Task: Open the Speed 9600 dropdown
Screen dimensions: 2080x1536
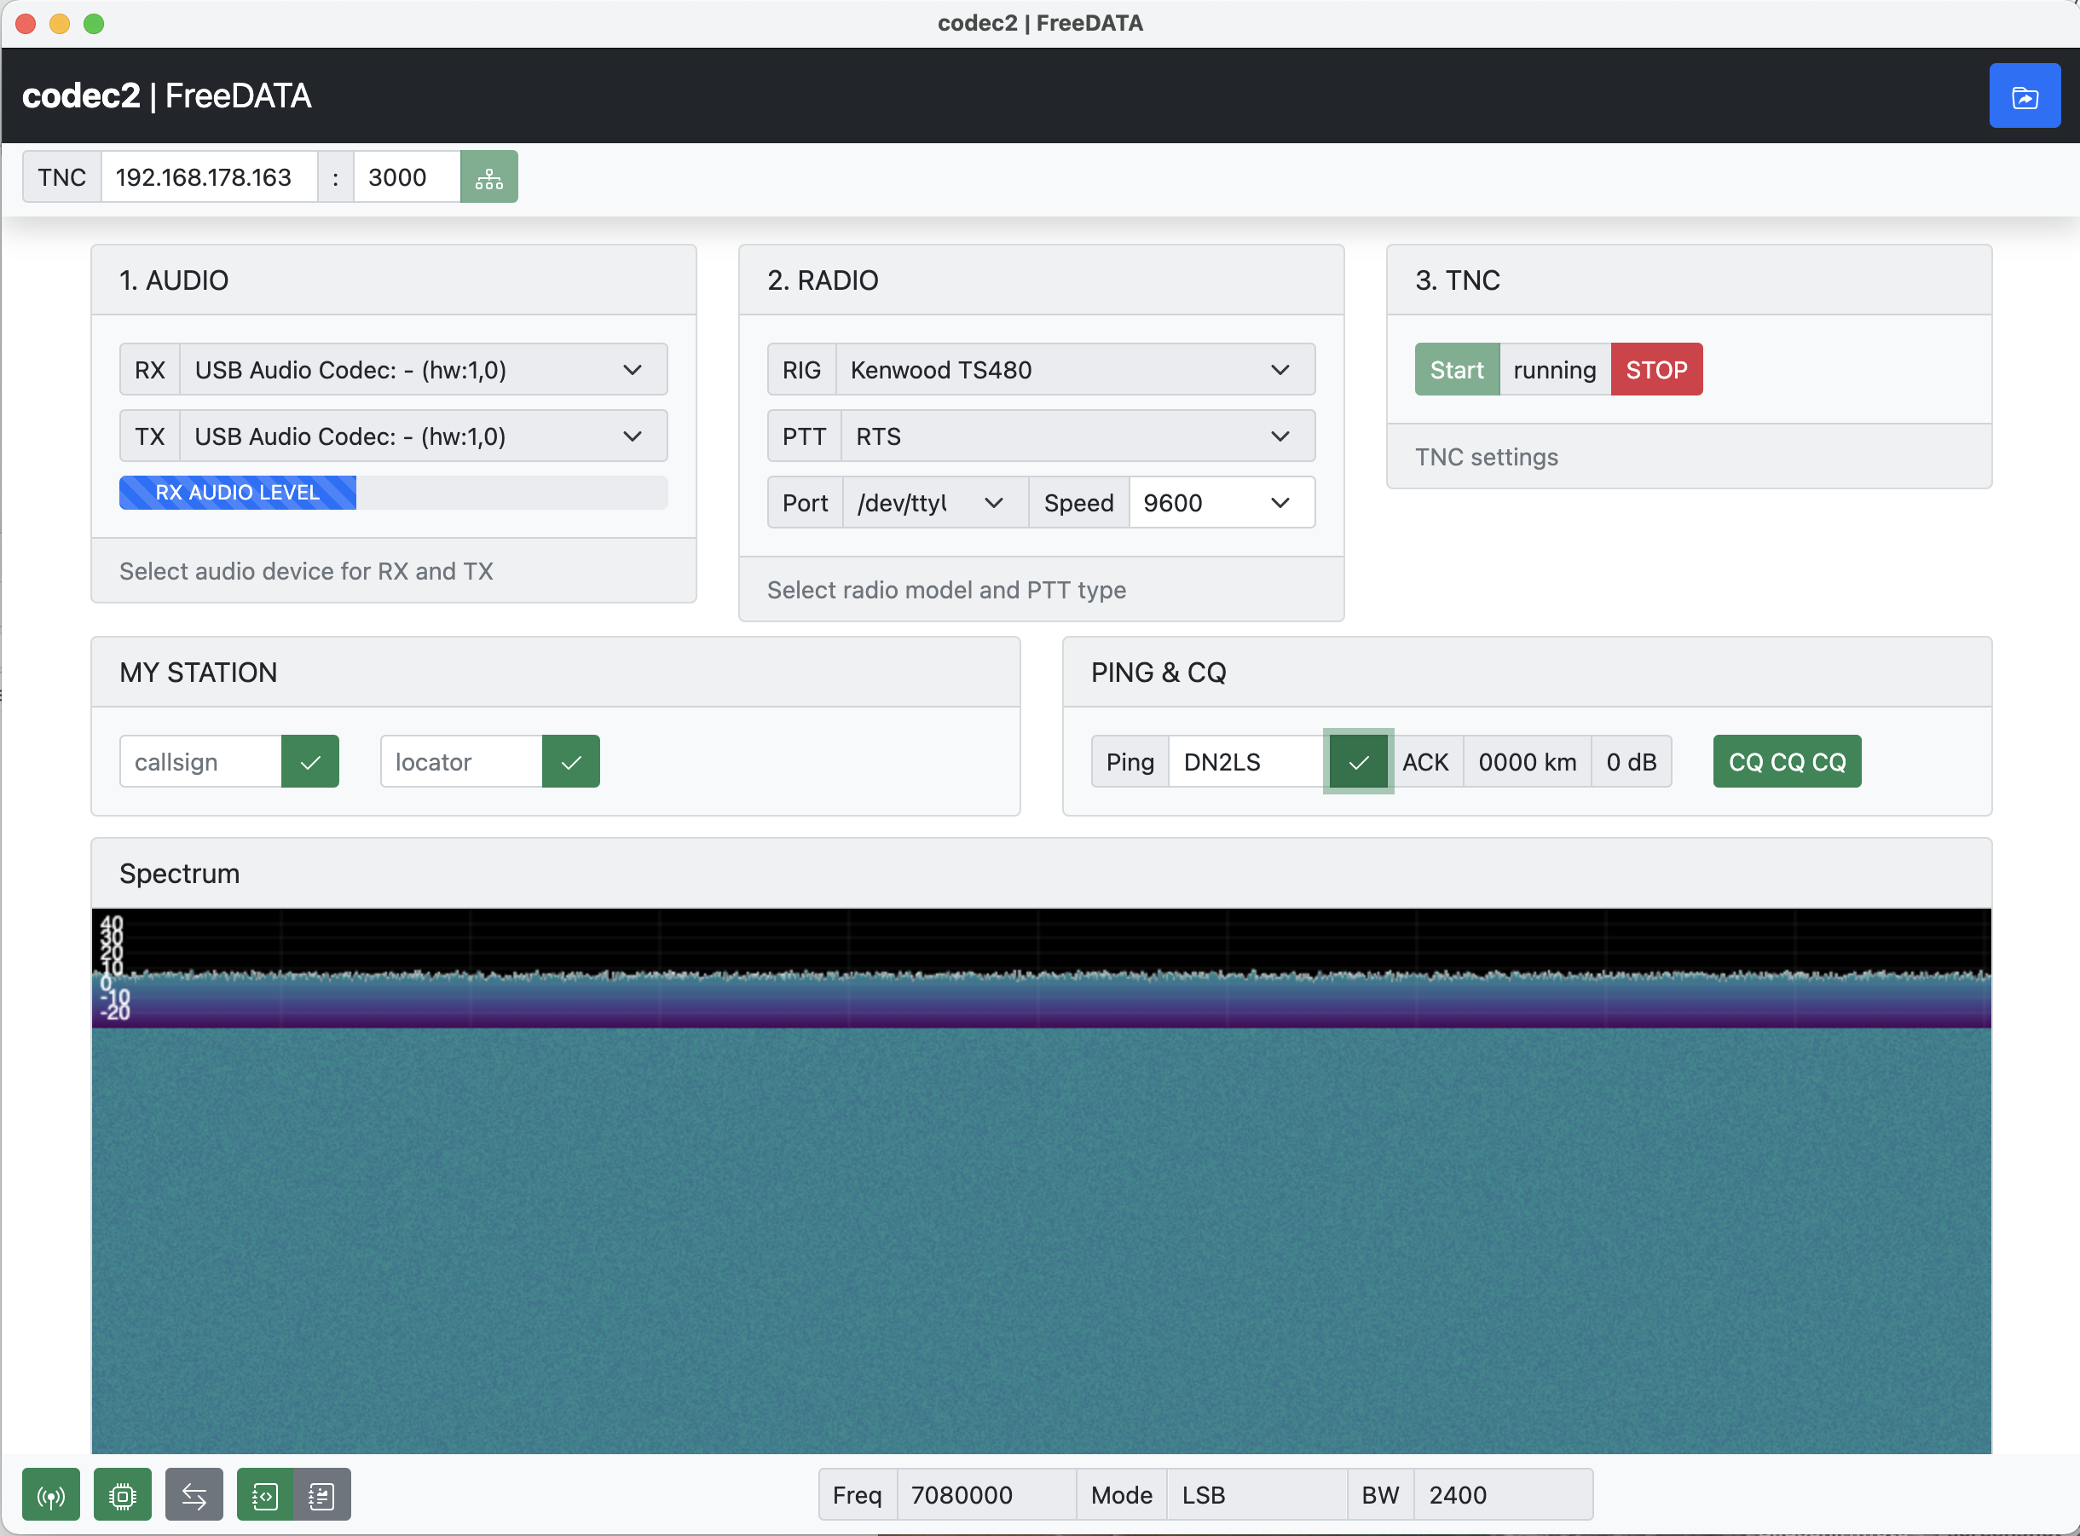Action: 1221,502
